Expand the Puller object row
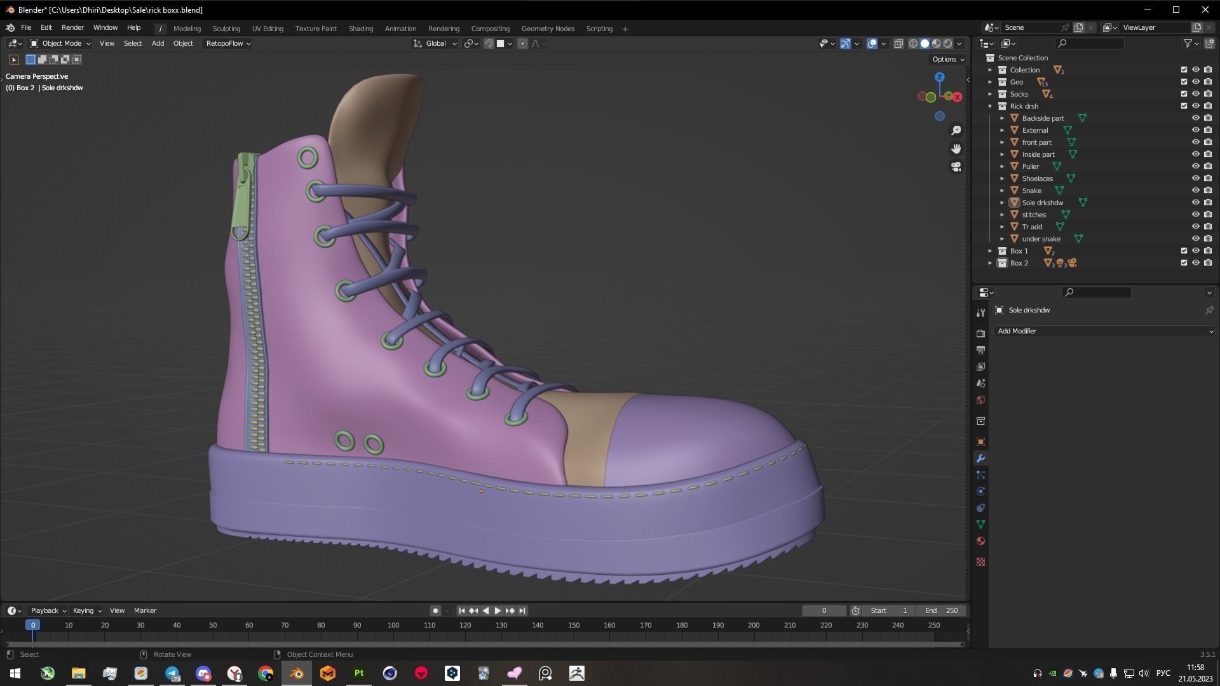Screen dimensions: 1220x686 pos(1002,166)
